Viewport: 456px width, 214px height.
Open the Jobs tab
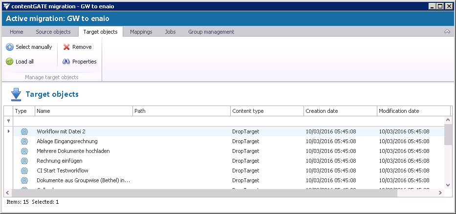click(171, 32)
